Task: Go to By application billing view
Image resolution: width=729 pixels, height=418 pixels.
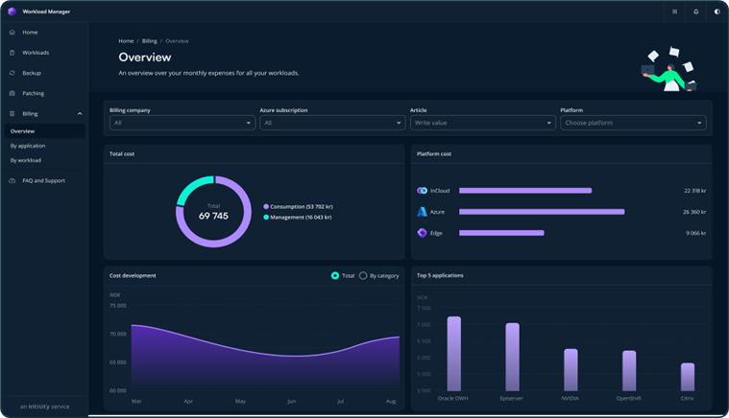Action: (x=28, y=146)
